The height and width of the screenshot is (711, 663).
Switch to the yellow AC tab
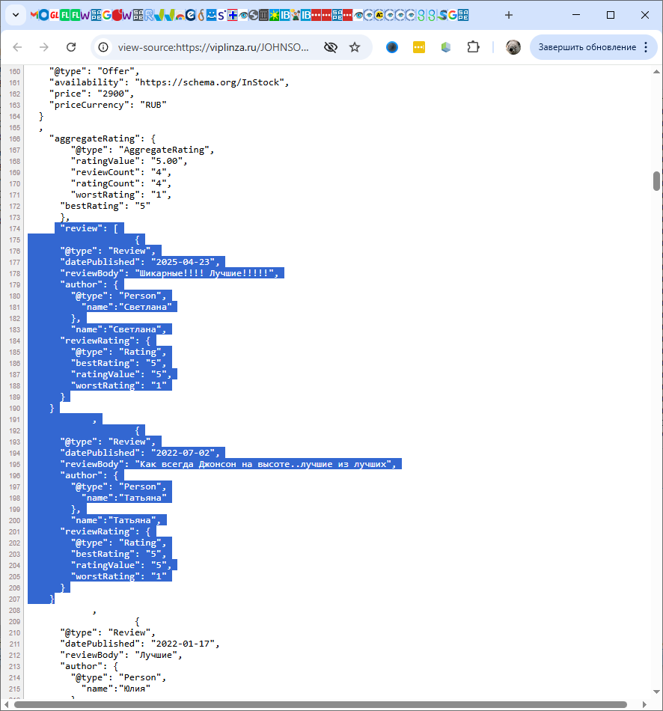coord(379,15)
